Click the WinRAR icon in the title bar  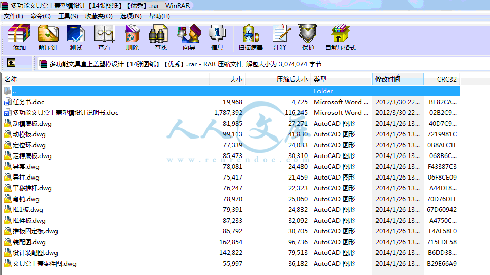pos(4,5)
